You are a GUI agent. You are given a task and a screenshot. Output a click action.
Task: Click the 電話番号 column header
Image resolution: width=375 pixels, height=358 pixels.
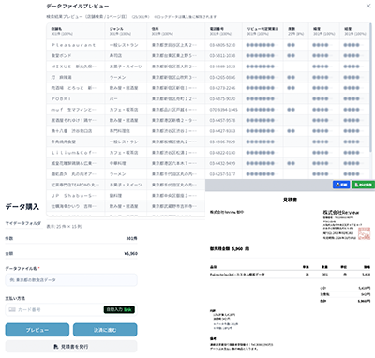pyautogui.click(x=224, y=31)
